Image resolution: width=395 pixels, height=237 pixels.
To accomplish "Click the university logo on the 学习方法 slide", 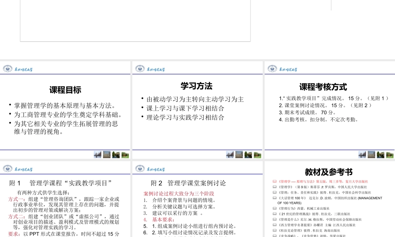I will 140,69.
